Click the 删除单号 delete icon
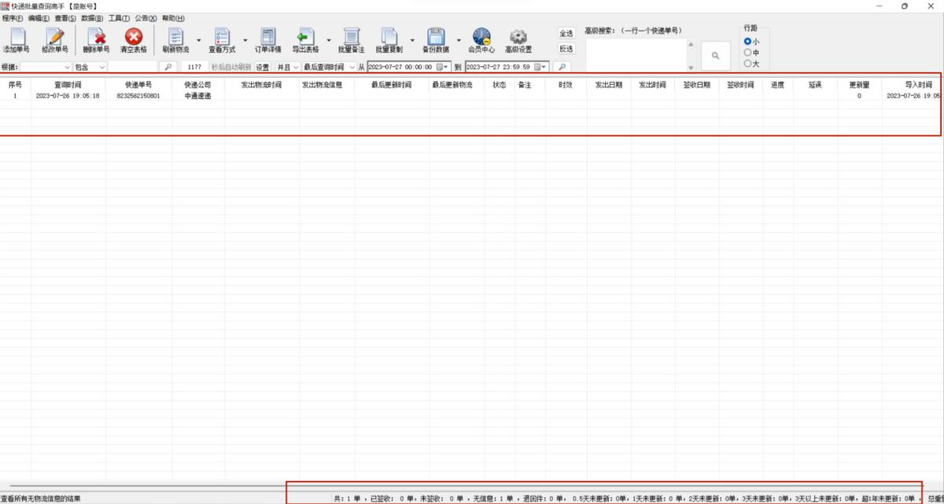The image size is (944, 504). click(x=96, y=39)
